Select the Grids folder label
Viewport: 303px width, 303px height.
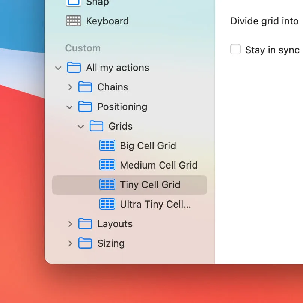(x=121, y=126)
